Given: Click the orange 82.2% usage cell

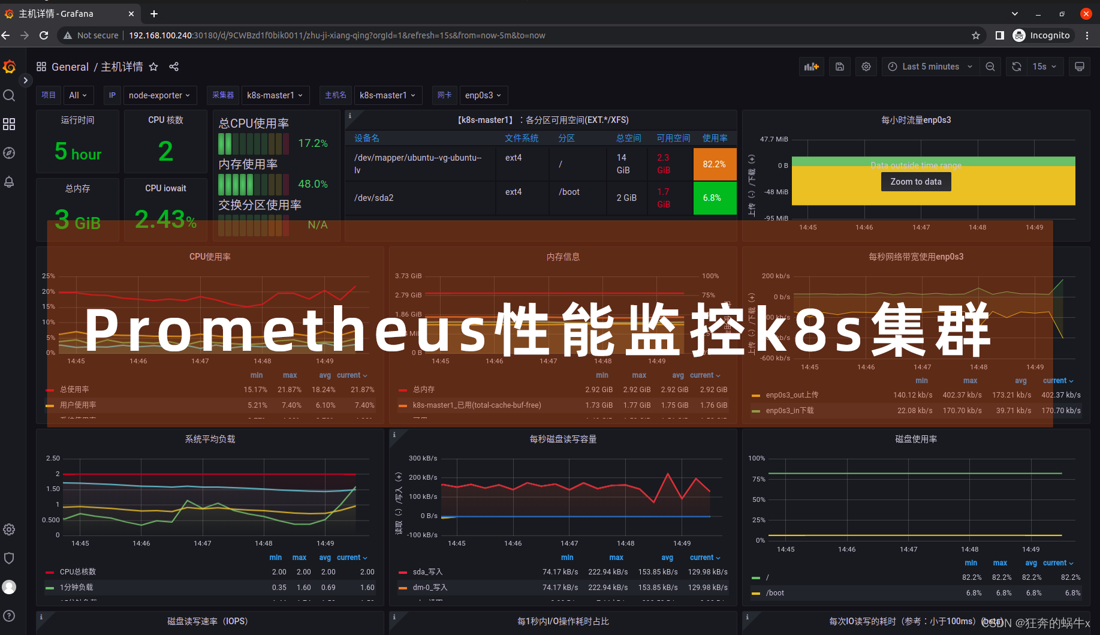Looking at the screenshot, I should click(715, 164).
